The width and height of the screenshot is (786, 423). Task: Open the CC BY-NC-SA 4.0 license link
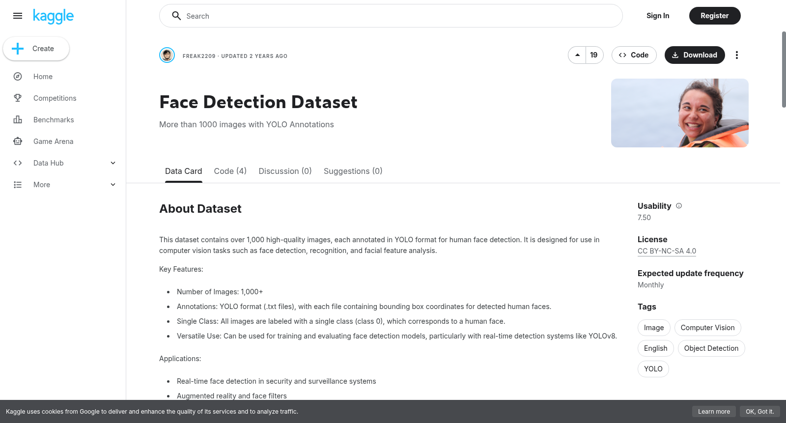click(667, 251)
